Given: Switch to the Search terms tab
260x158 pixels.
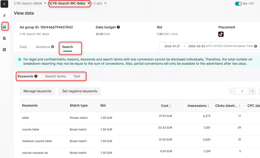Looking at the screenshot, I should (56, 76).
